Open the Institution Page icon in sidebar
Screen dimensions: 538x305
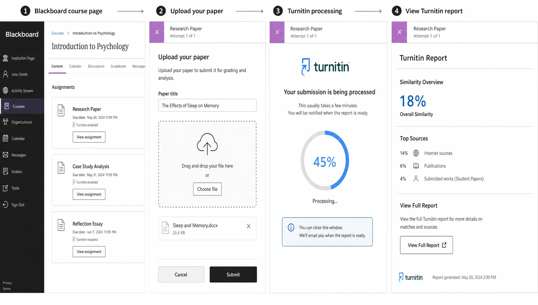pos(5,58)
